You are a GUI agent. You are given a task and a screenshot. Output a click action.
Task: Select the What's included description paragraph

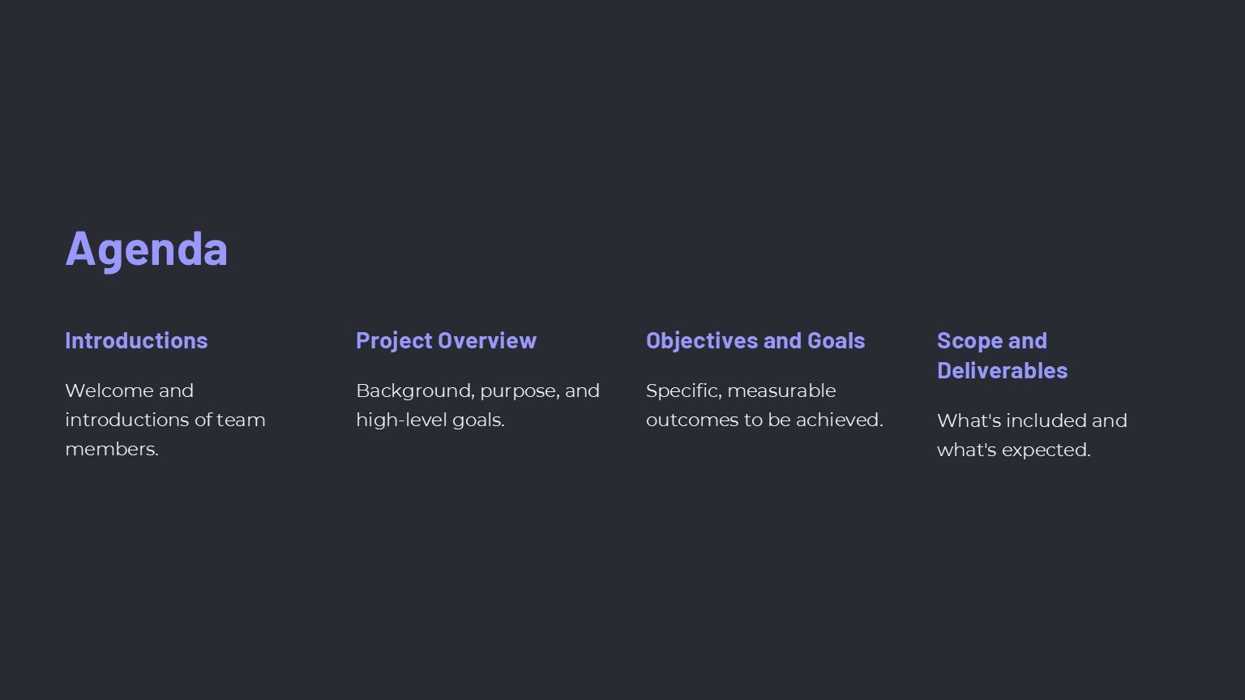coord(1032,435)
